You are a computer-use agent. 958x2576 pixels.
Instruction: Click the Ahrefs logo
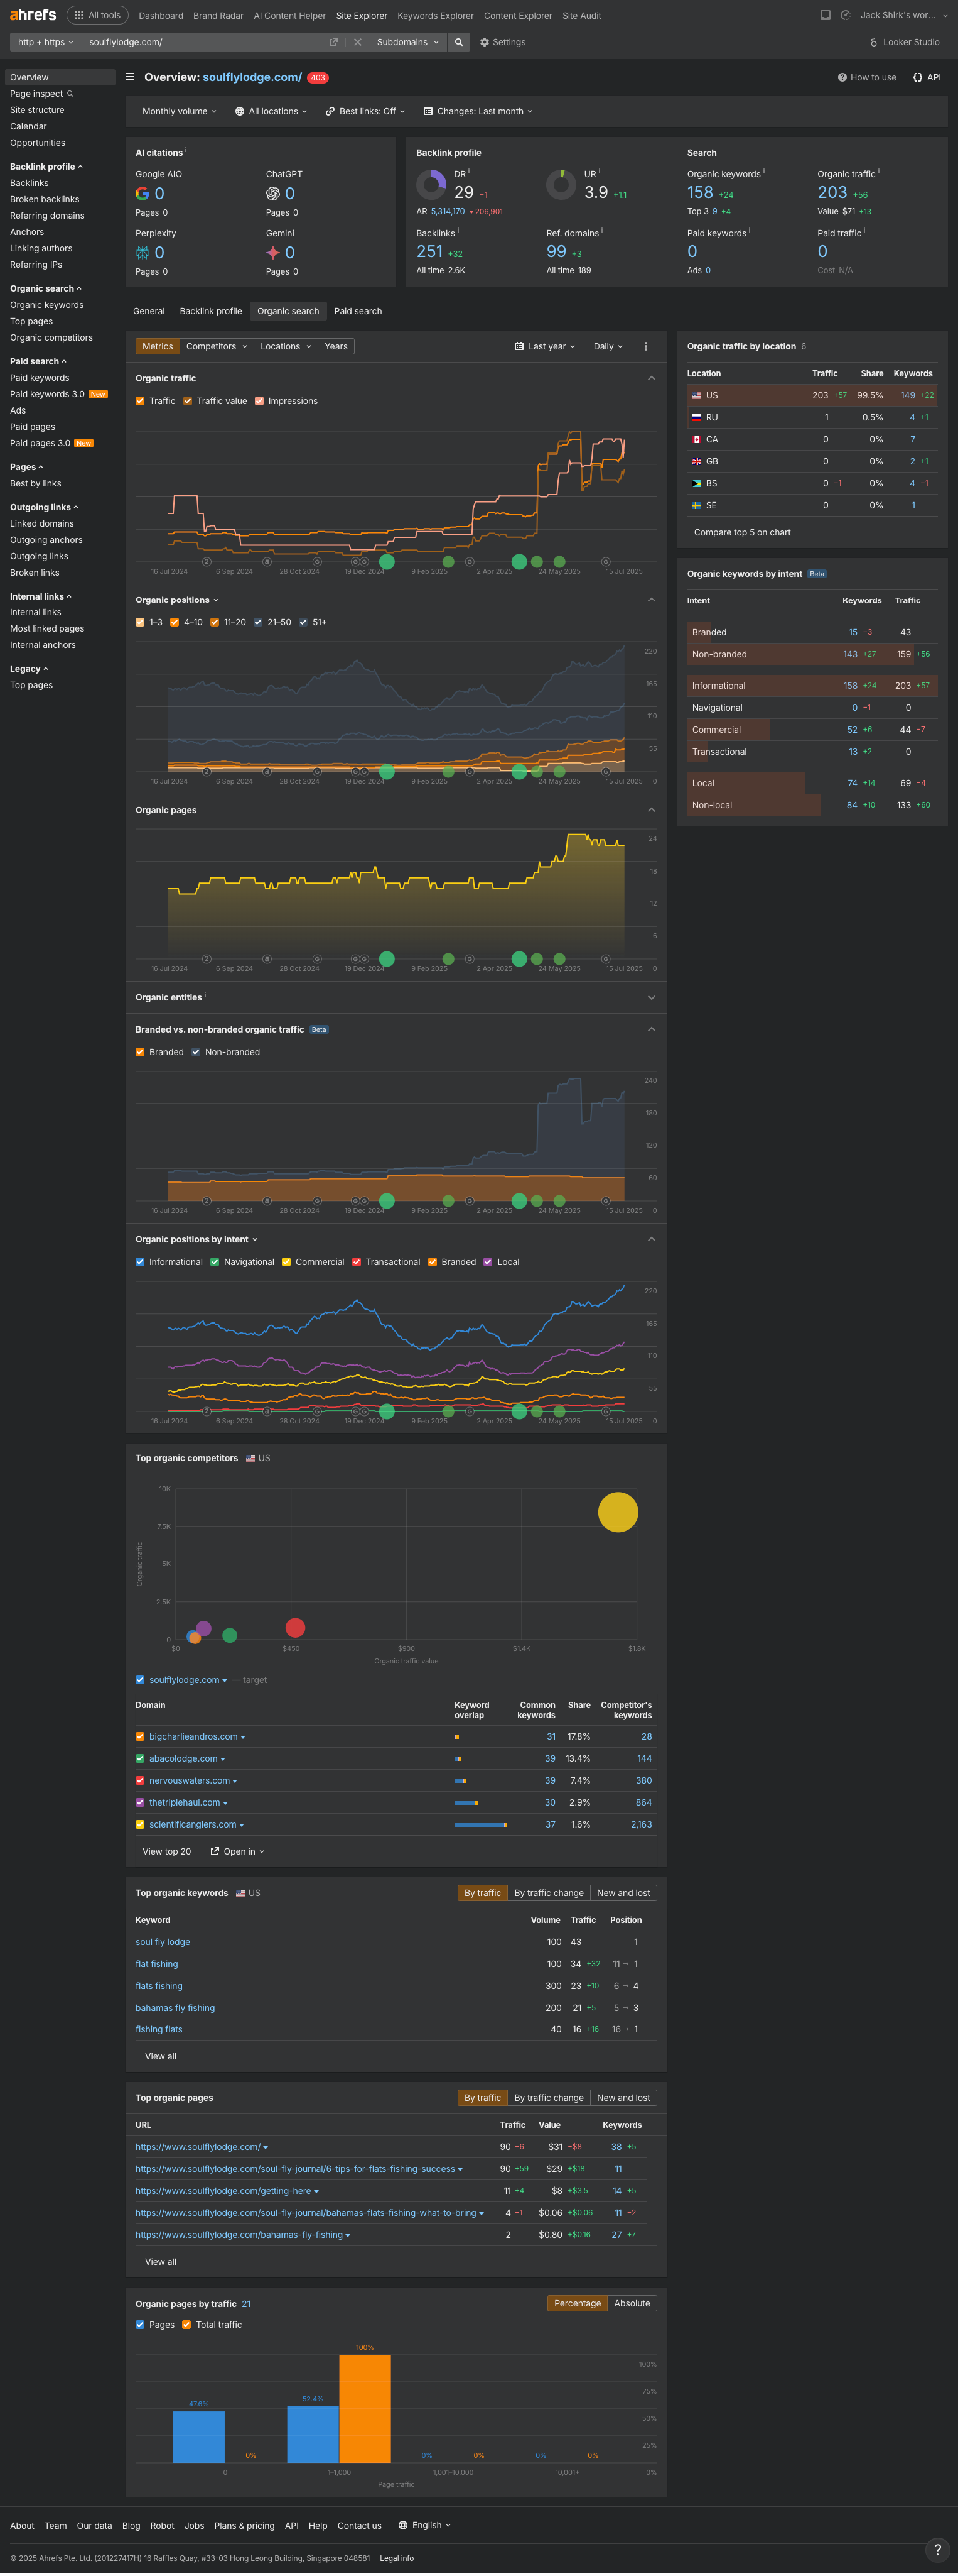tap(33, 15)
